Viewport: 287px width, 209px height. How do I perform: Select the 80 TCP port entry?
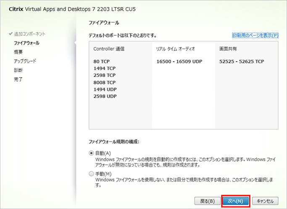click(x=102, y=61)
